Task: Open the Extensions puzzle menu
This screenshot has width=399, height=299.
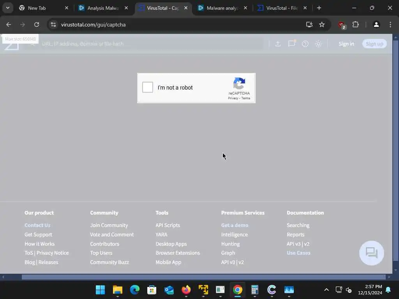Action: click(x=355, y=25)
